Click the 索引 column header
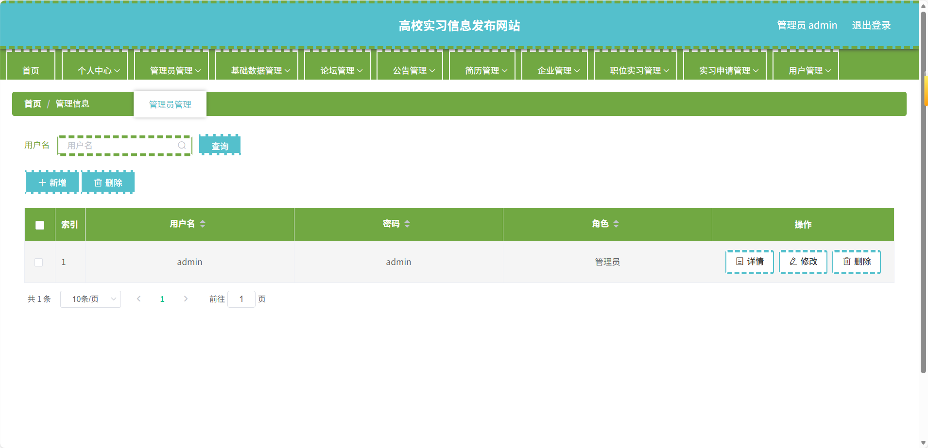This screenshot has height=448, width=928. [69, 224]
